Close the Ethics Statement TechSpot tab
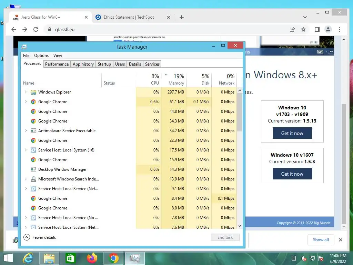353x265 pixels. [x=168, y=17]
